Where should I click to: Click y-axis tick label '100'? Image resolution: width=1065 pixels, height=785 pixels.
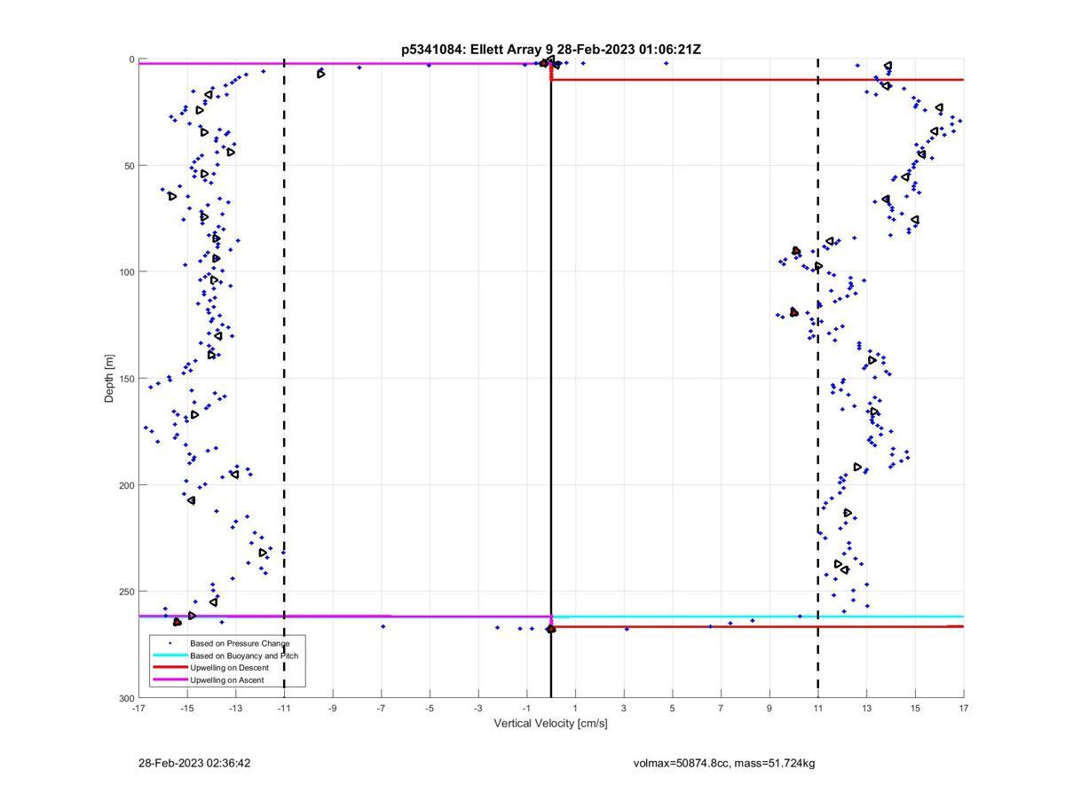pos(127,272)
